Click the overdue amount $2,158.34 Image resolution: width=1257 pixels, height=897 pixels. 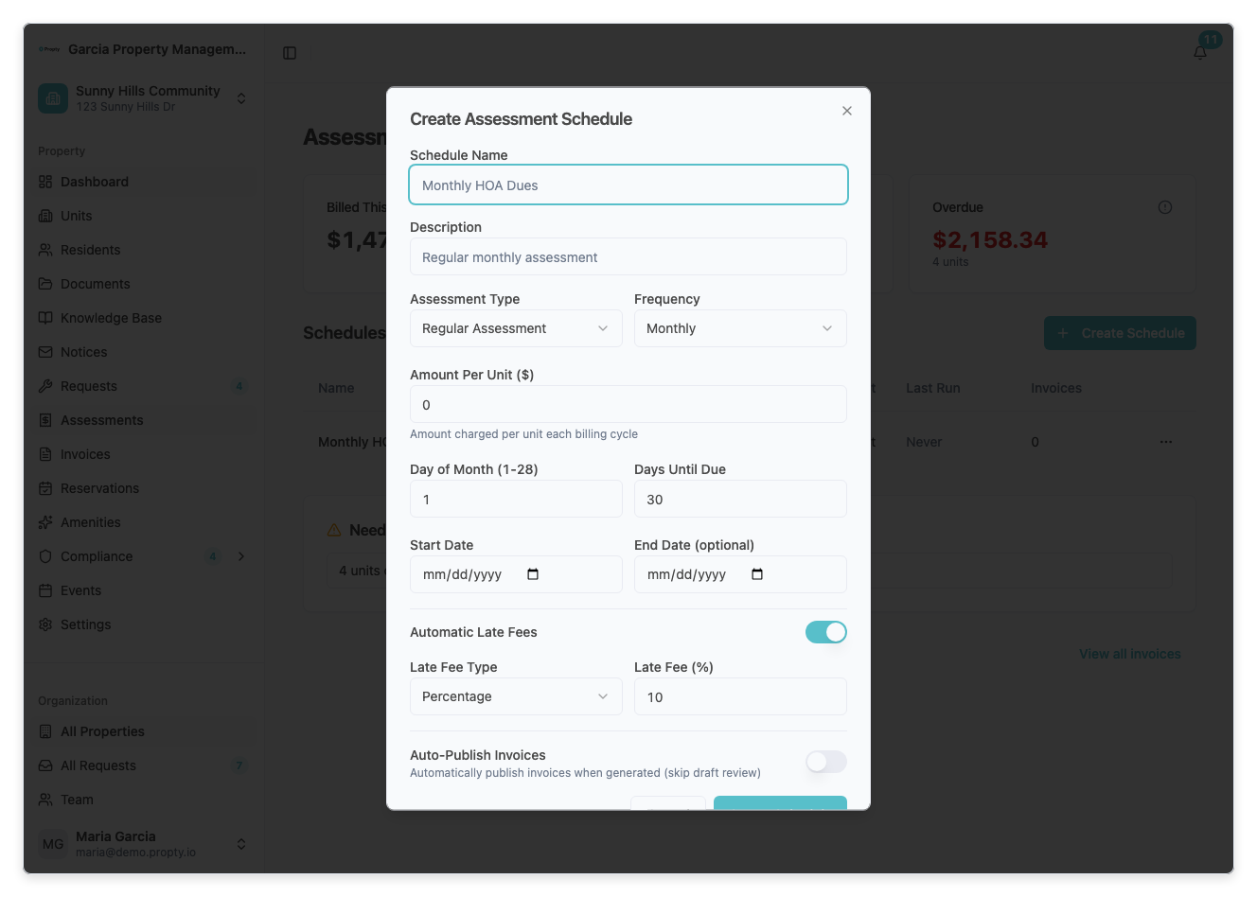990,240
